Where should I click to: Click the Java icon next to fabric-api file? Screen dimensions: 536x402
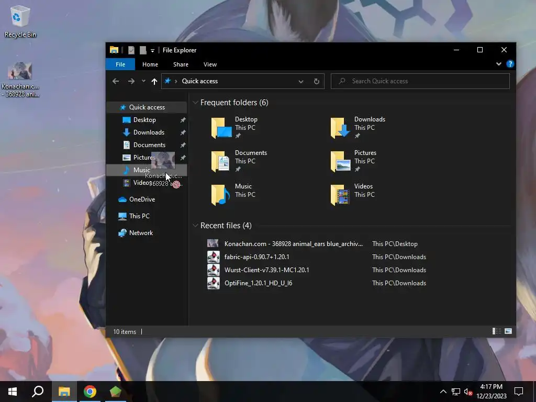(214, 256)
